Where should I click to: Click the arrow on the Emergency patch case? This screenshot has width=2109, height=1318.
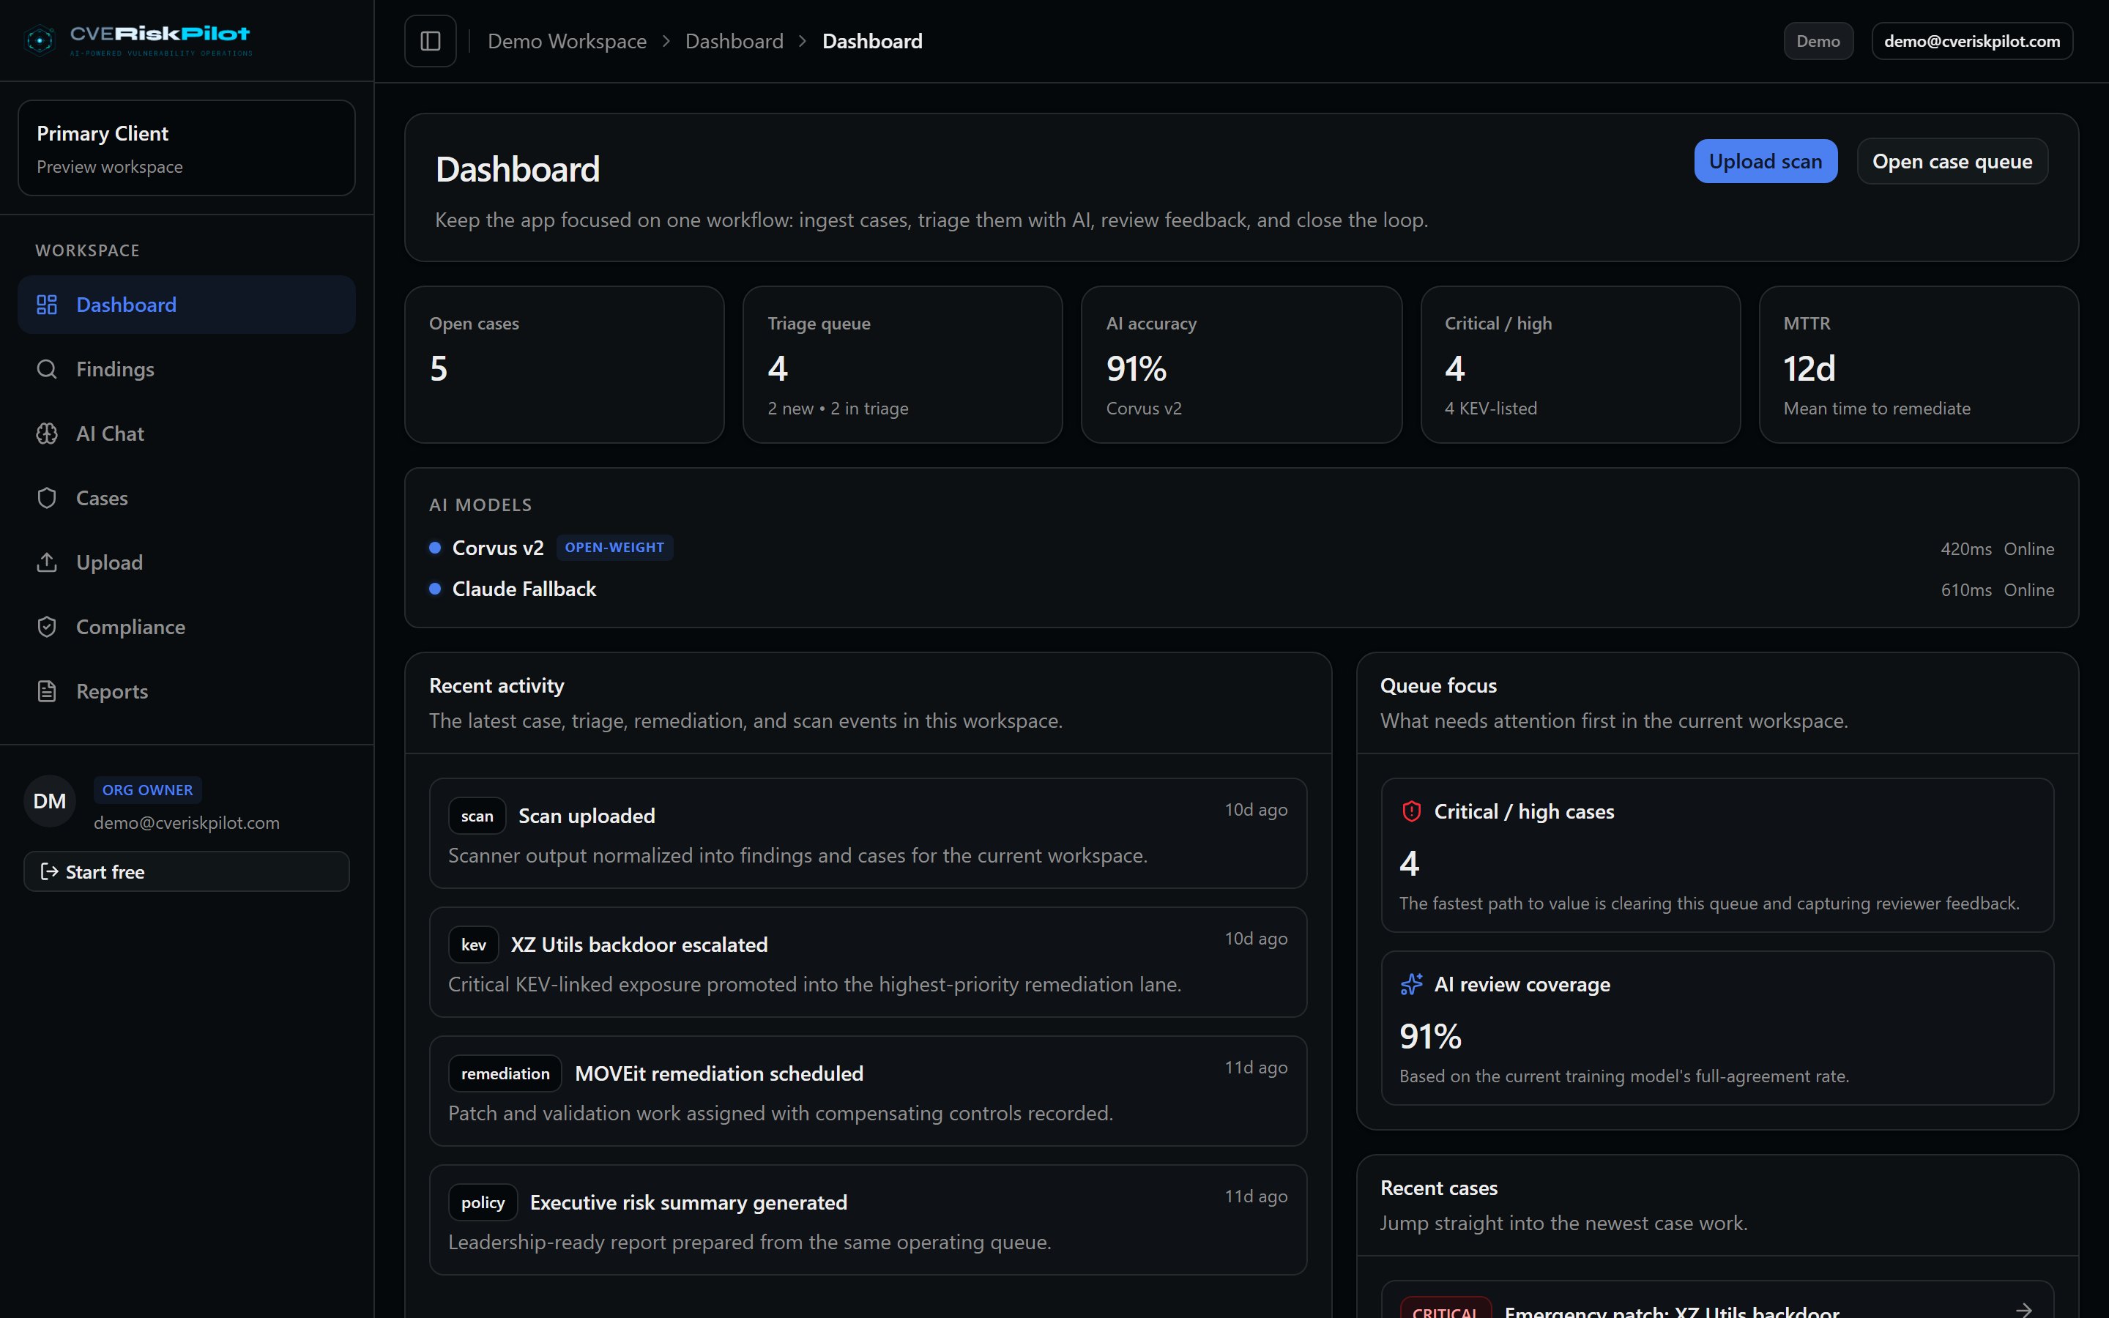[x=2023, y=1310]
